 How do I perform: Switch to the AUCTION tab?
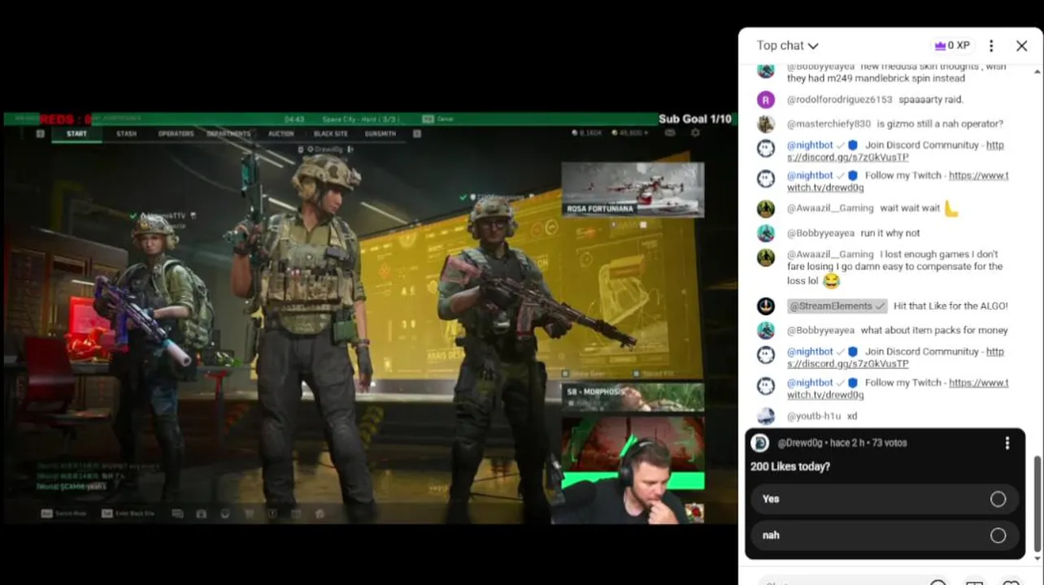[281, 134]
